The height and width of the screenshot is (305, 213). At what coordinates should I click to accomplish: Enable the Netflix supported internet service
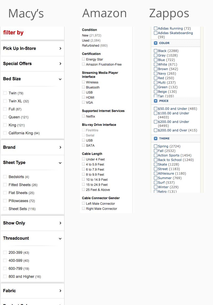(83, 116)
